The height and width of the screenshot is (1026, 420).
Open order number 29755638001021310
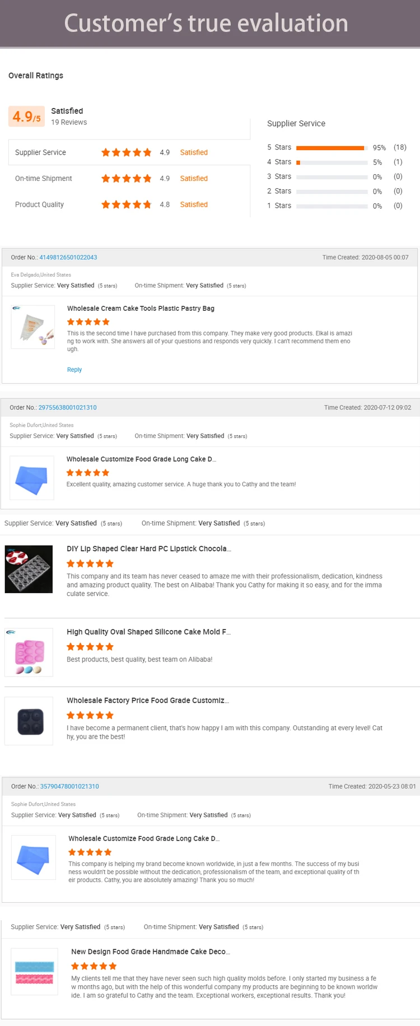[x=67, y=408]
